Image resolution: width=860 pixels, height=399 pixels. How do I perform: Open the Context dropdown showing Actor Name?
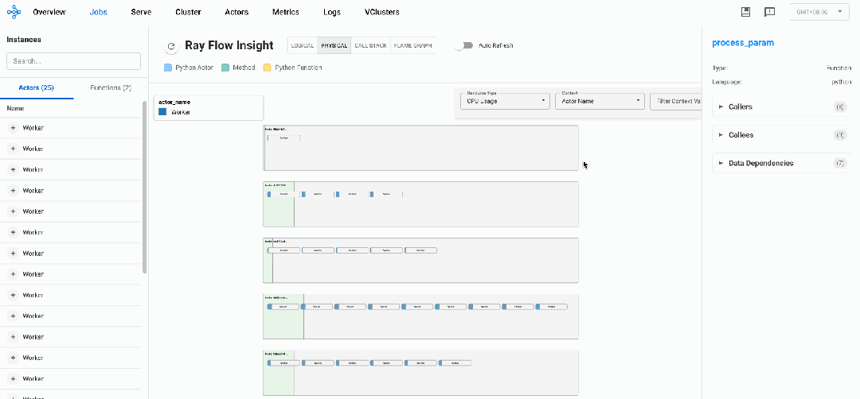(600, 101)
